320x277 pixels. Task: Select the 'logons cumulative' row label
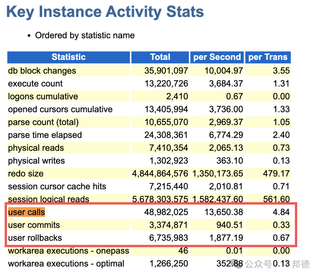click(x=43, y=97)
